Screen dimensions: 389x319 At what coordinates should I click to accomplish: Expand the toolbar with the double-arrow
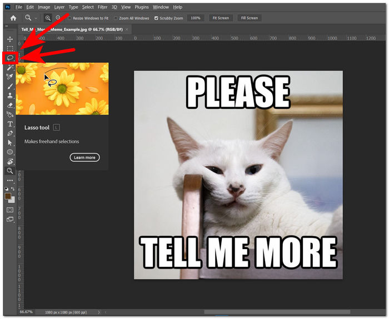[7, 26]
